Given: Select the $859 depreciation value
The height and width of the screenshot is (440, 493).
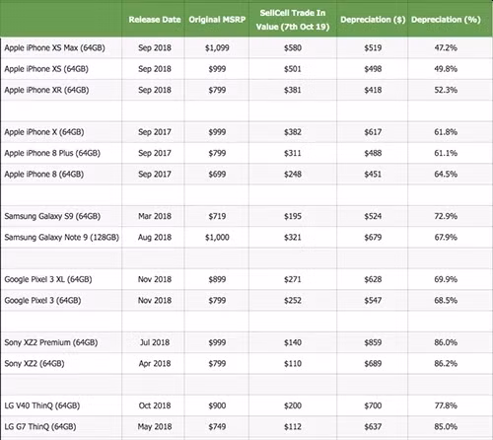Looking at the screenshot, I should coord(373,342).
